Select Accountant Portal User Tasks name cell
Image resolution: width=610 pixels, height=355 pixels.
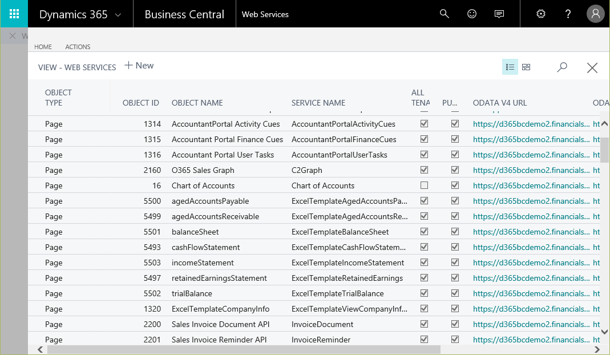coord(223,155)
